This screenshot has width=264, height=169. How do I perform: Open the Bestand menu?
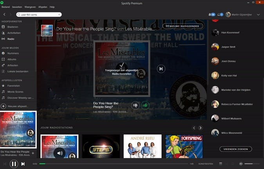tap(5, 7)
